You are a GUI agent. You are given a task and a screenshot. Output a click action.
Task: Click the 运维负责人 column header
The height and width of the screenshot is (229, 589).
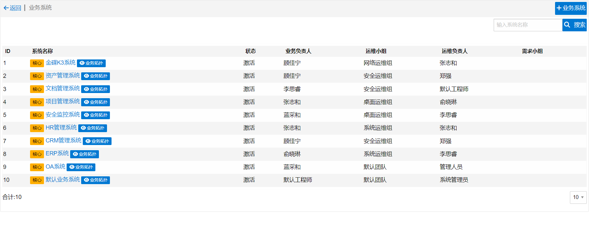coord(455,51)
